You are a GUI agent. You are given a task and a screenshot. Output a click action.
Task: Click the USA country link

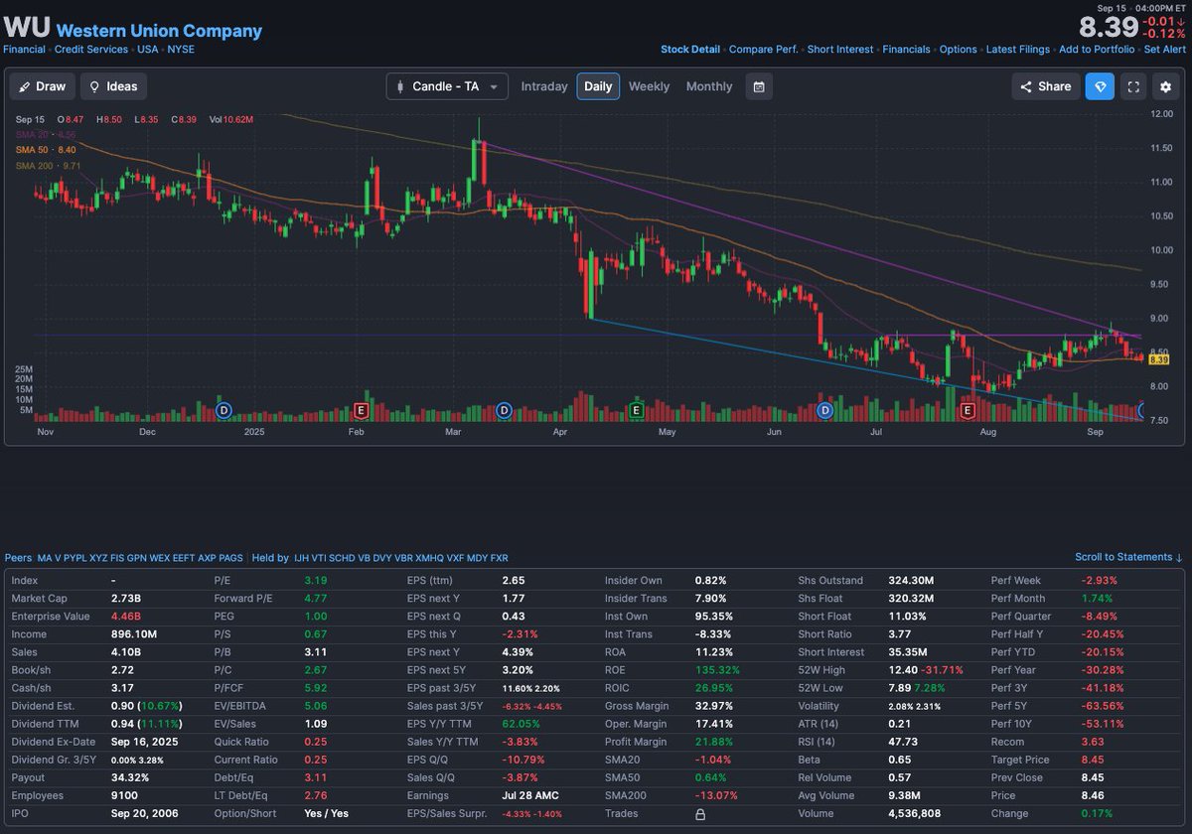point(148,50)
